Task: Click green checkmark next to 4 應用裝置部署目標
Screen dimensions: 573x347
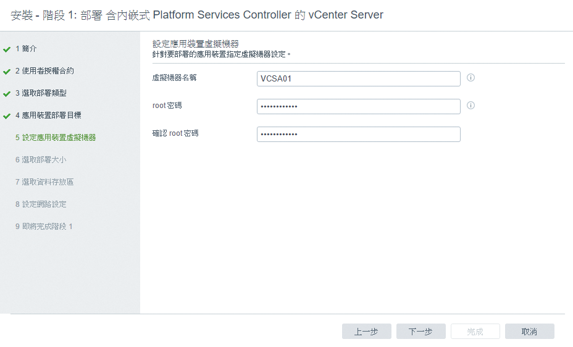Action: tap(7, 116)
